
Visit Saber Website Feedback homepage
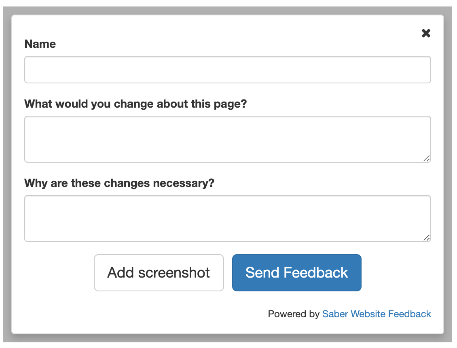(377, 314)
